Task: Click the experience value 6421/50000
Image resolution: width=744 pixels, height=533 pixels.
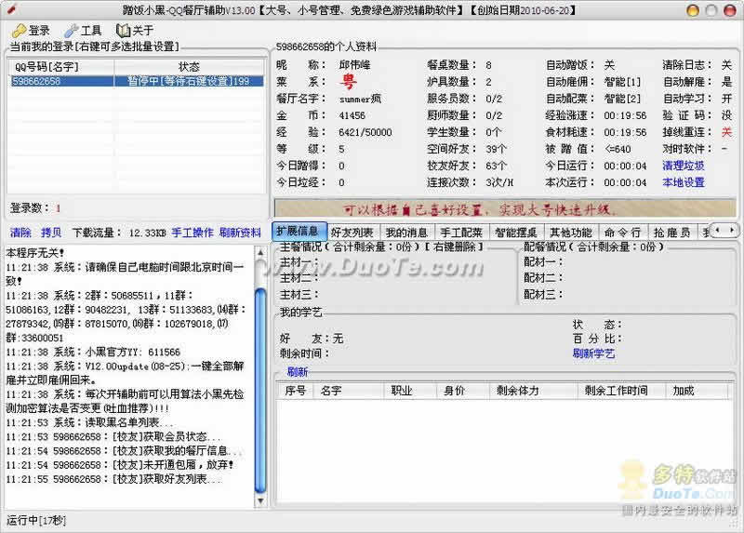Action: (365, 132)
